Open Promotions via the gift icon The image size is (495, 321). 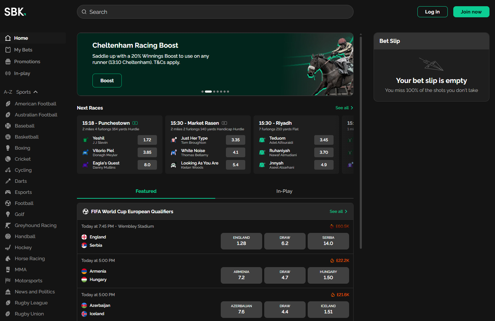click(x=8, y=62)
